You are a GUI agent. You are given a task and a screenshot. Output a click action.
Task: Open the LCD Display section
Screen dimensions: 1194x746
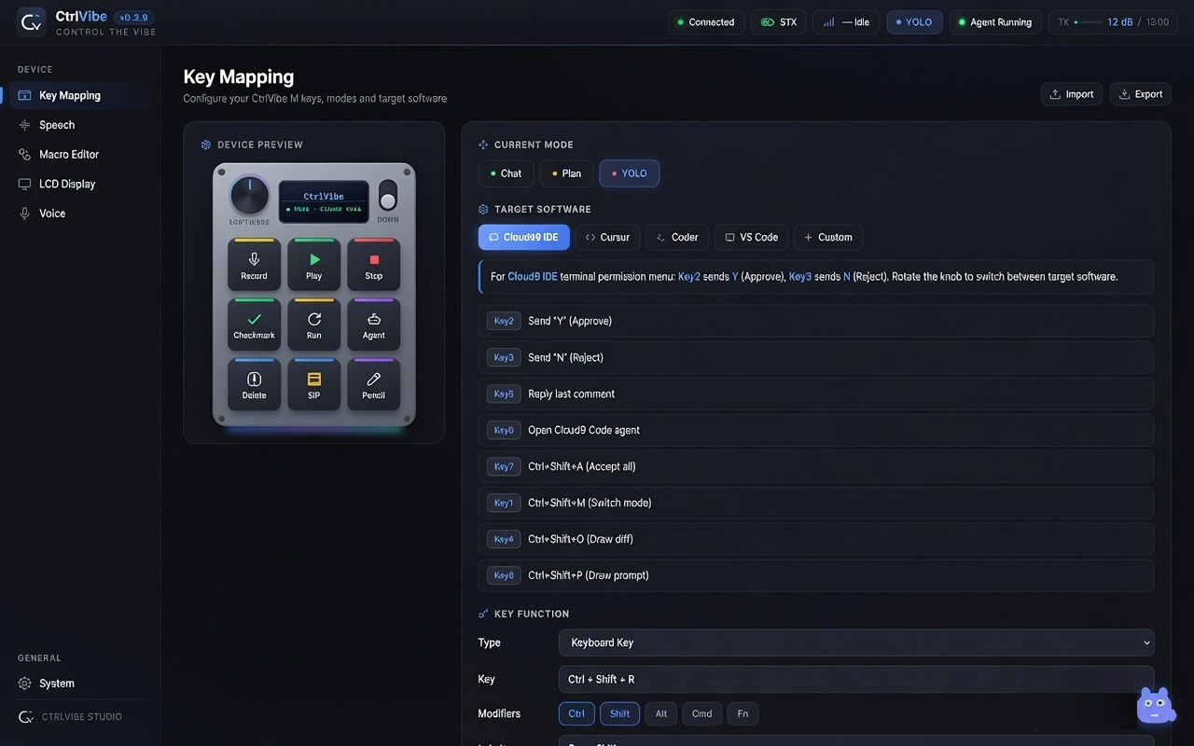coord(80,184)
